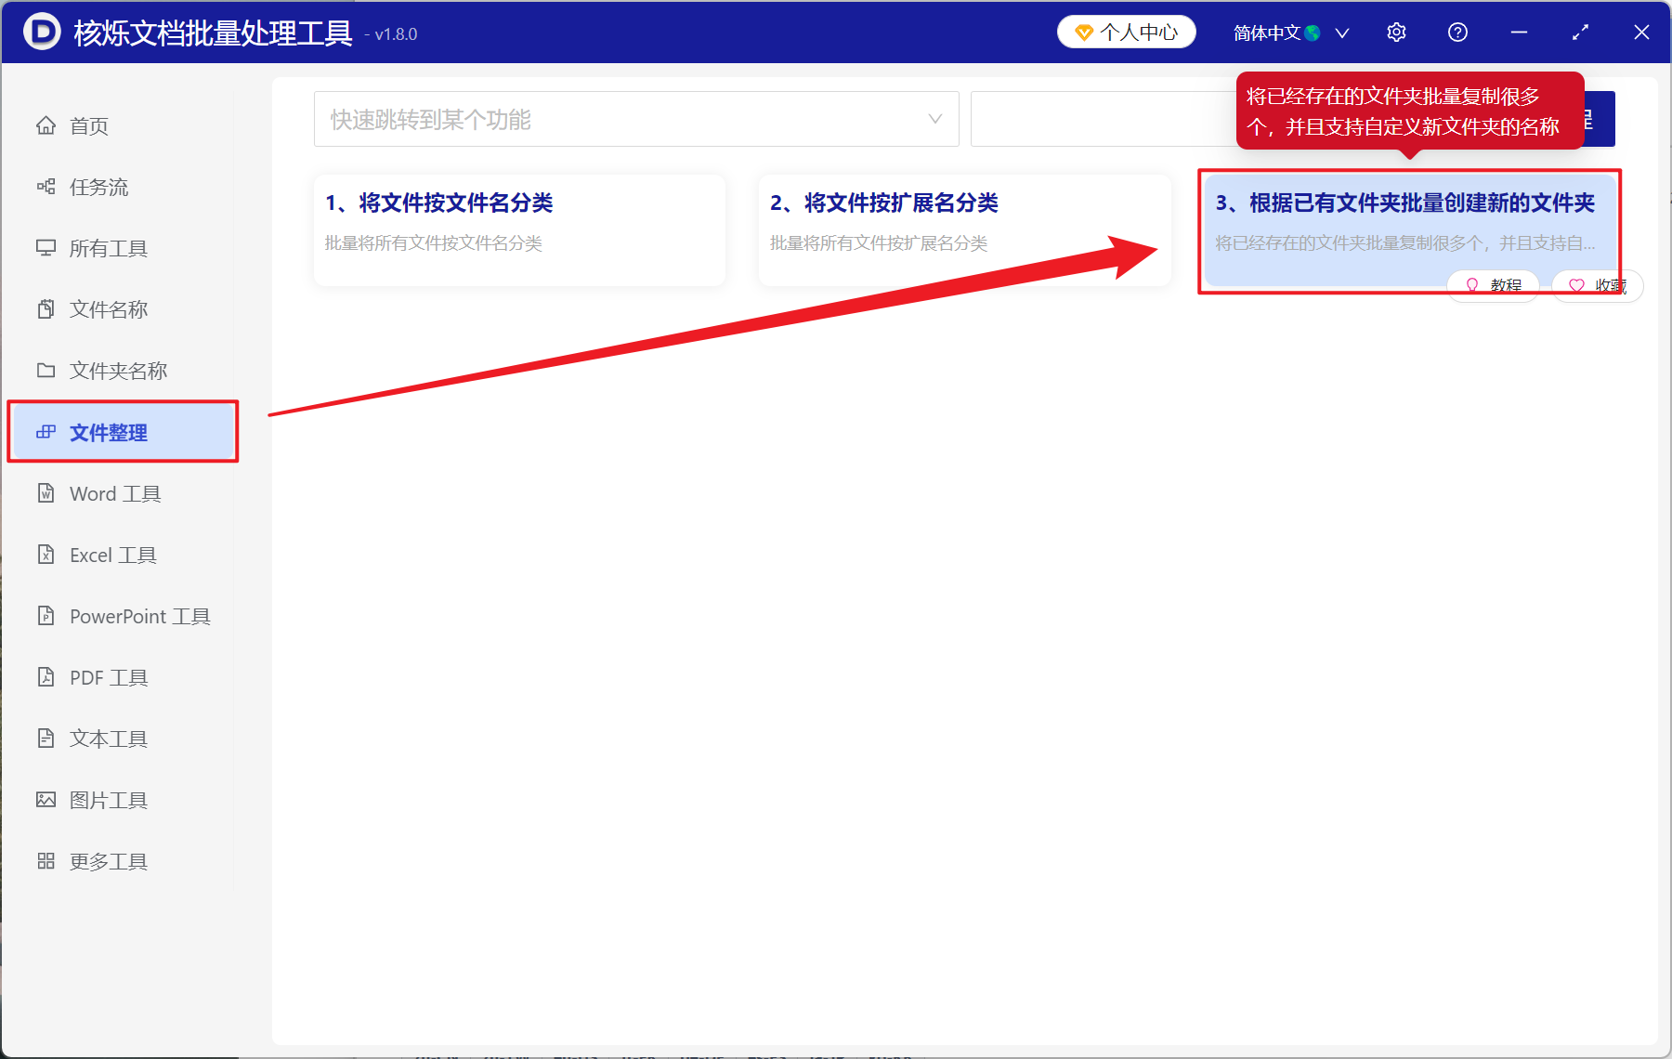
Task: Open the PowerPoint 工具 tools
Action: 137,616
